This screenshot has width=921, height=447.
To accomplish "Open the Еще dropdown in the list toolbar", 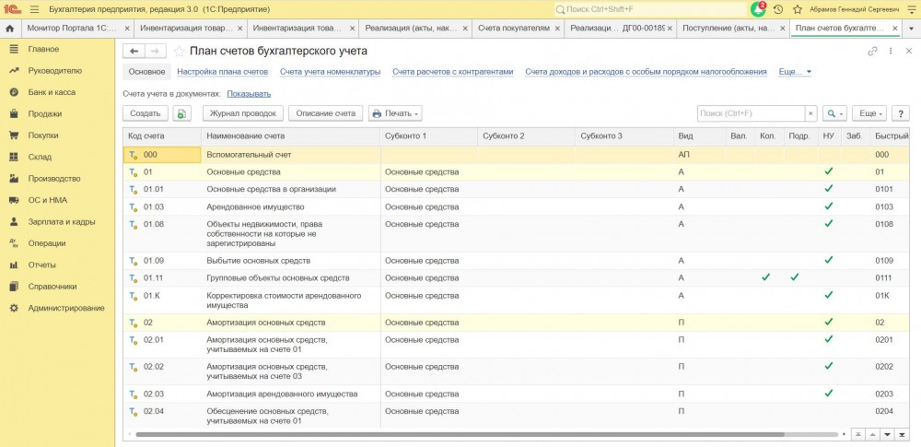I will coord(869,113).
